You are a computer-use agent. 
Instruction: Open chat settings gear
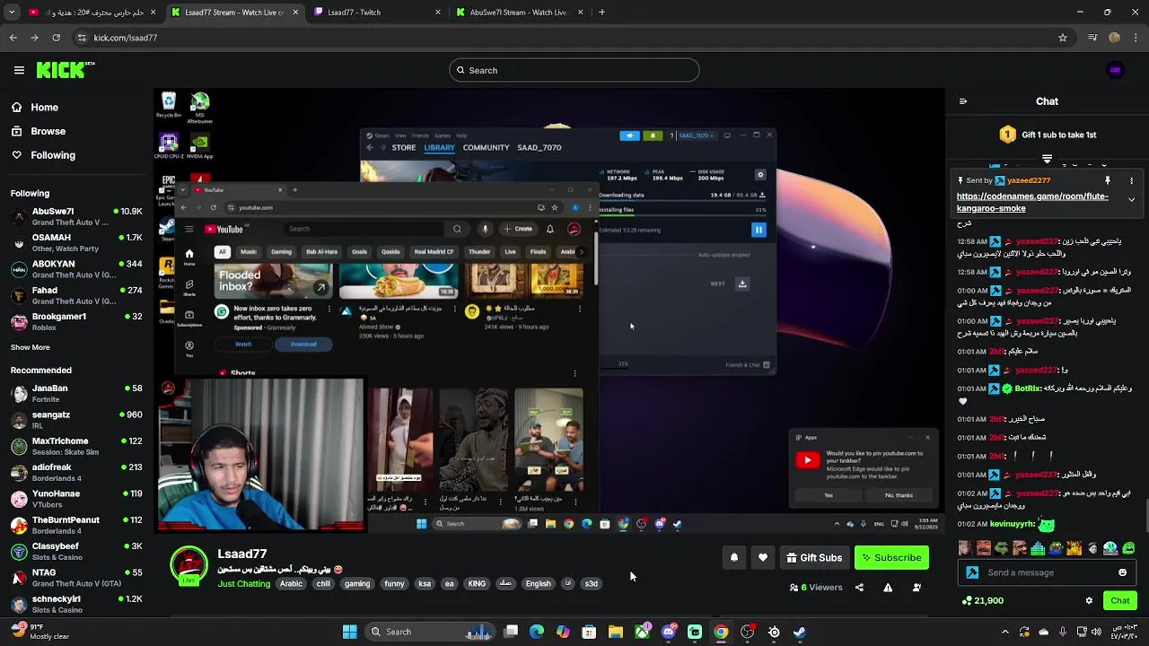click(x=1089, y=600)
